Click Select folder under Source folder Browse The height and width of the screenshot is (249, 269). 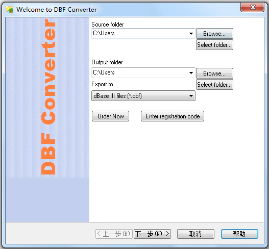coord(214,45)
